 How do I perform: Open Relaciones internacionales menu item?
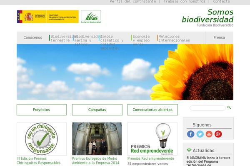click(x=174, y=38)
